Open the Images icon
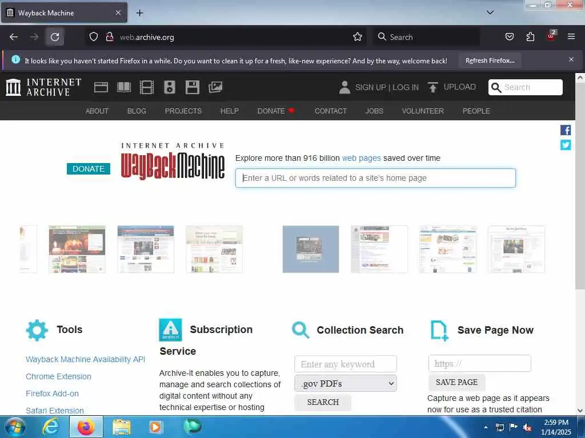 (x=215, y=87)
